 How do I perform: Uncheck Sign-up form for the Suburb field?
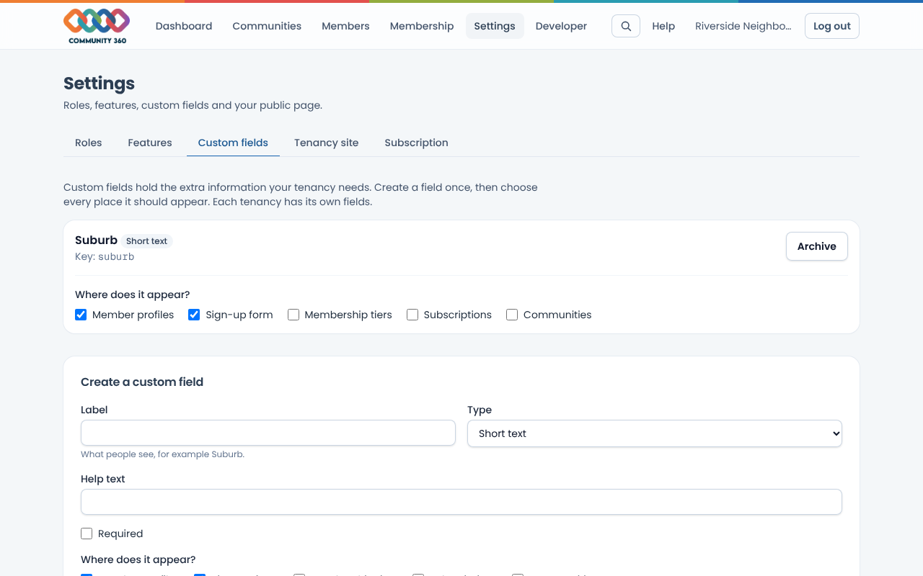(x=194, y=315)
